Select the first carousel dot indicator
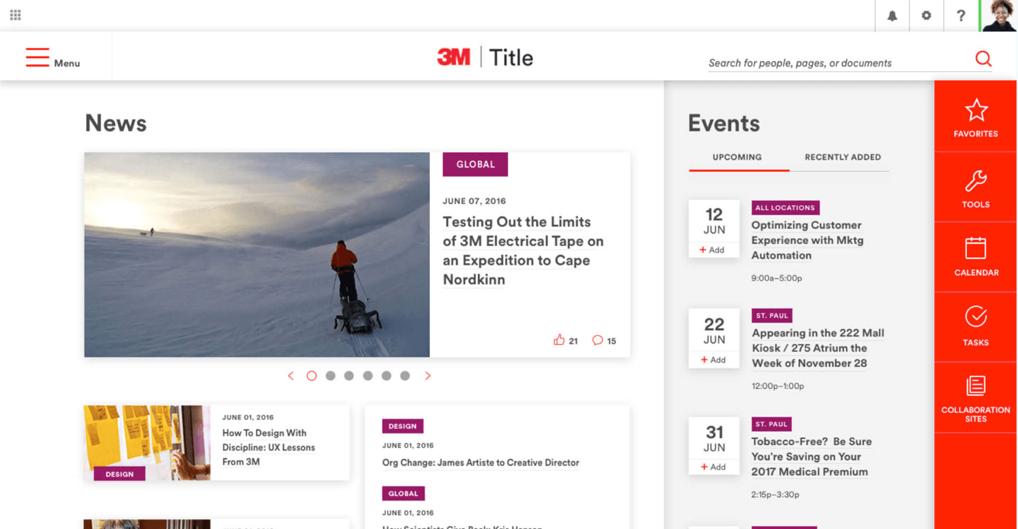Screen dimensions: 1018x529 (x=311, y=376)
